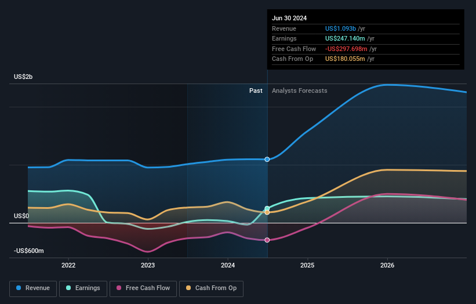
Task: Click the US$2b y-axis label
Action: [23, 77]
